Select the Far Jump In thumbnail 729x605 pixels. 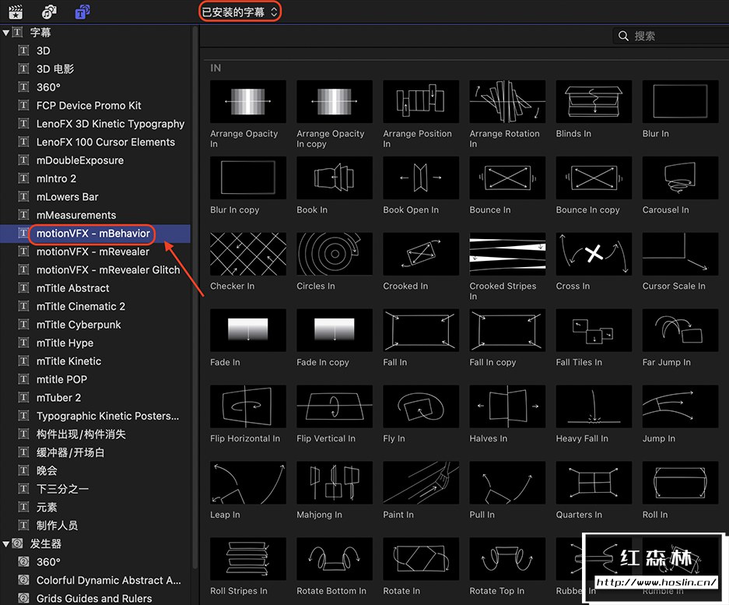680,330
